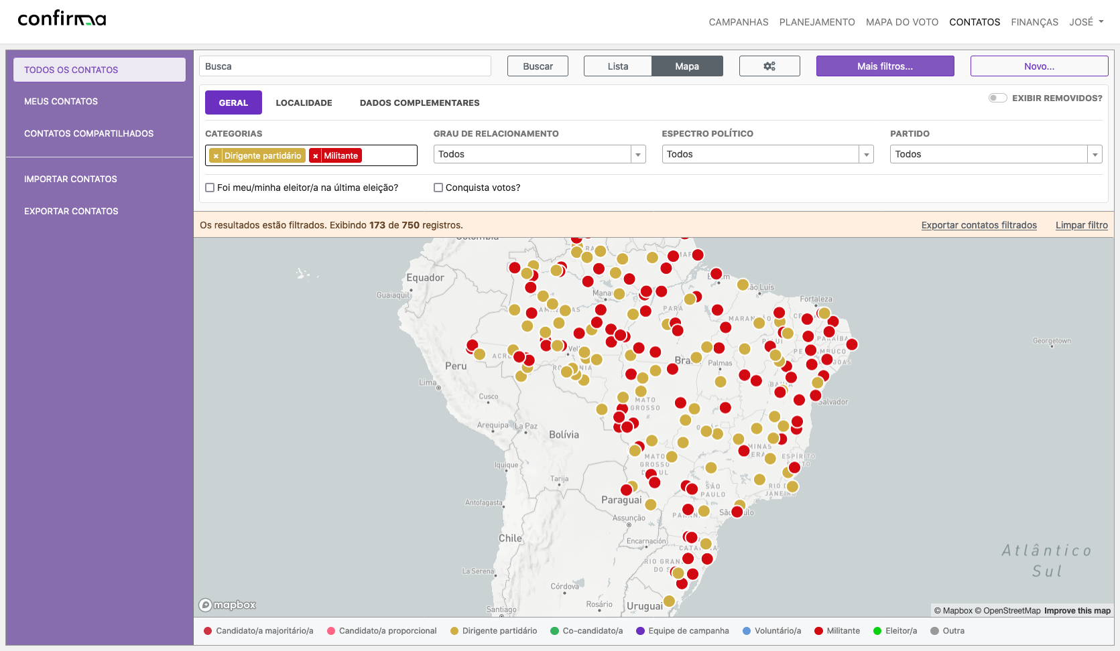Expand the Partido dropdown
The width and height of the screenshot is (1120, 651).
point(1095,154)
